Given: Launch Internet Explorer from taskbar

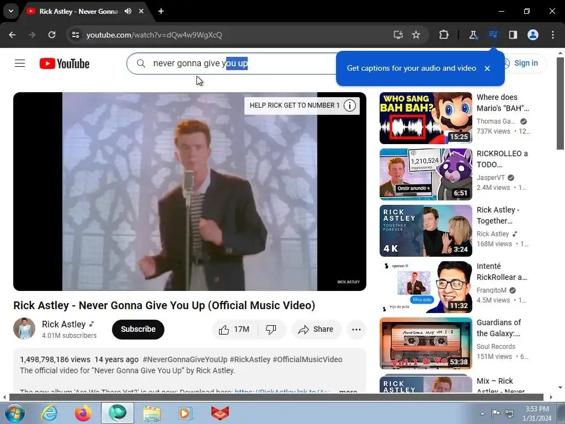Looking at the screenshot, I should 49,413.
